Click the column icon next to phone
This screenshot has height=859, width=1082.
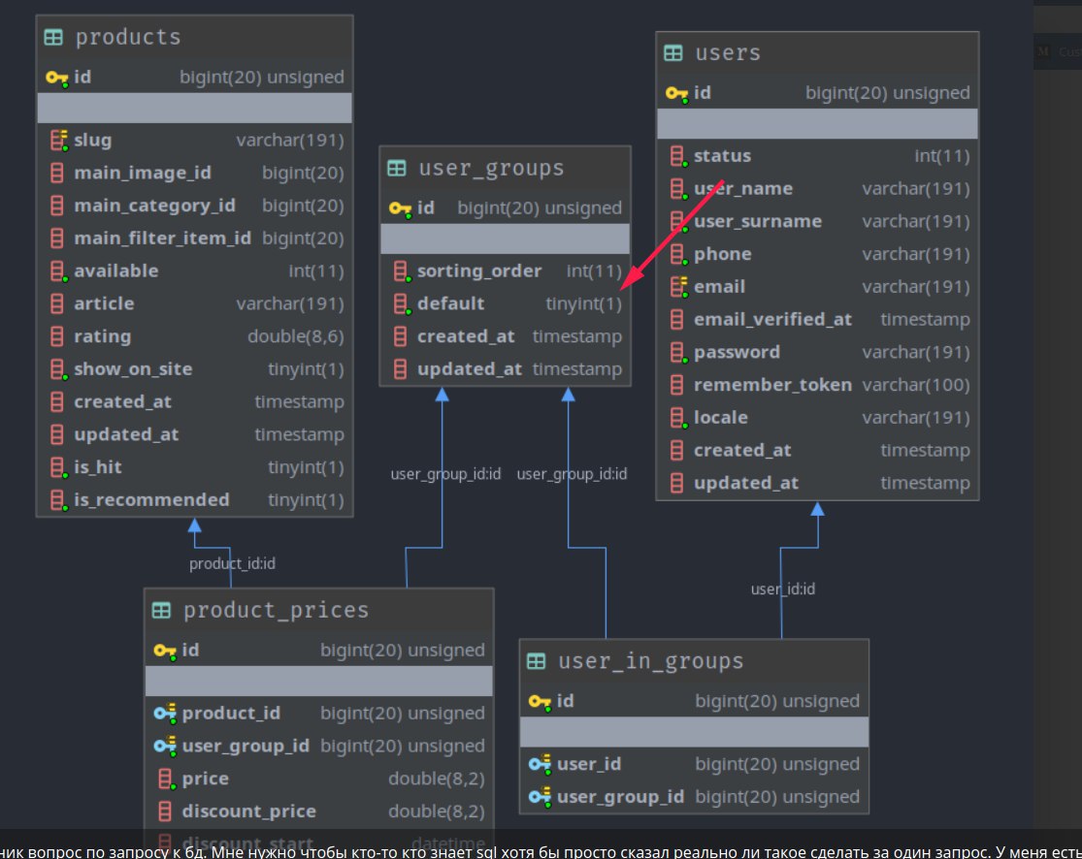(x=678, y=254)
